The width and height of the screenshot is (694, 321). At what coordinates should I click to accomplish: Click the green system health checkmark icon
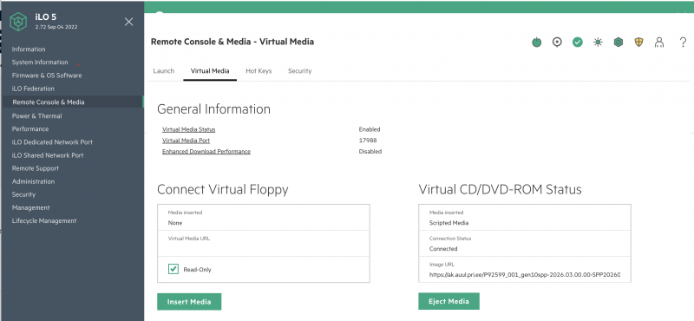pos(578,43)
